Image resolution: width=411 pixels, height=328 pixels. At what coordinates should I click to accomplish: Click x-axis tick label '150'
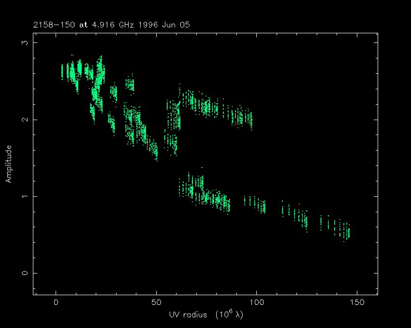coord(356,302)
